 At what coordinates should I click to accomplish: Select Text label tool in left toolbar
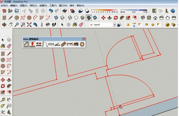[x=9, y=106]
